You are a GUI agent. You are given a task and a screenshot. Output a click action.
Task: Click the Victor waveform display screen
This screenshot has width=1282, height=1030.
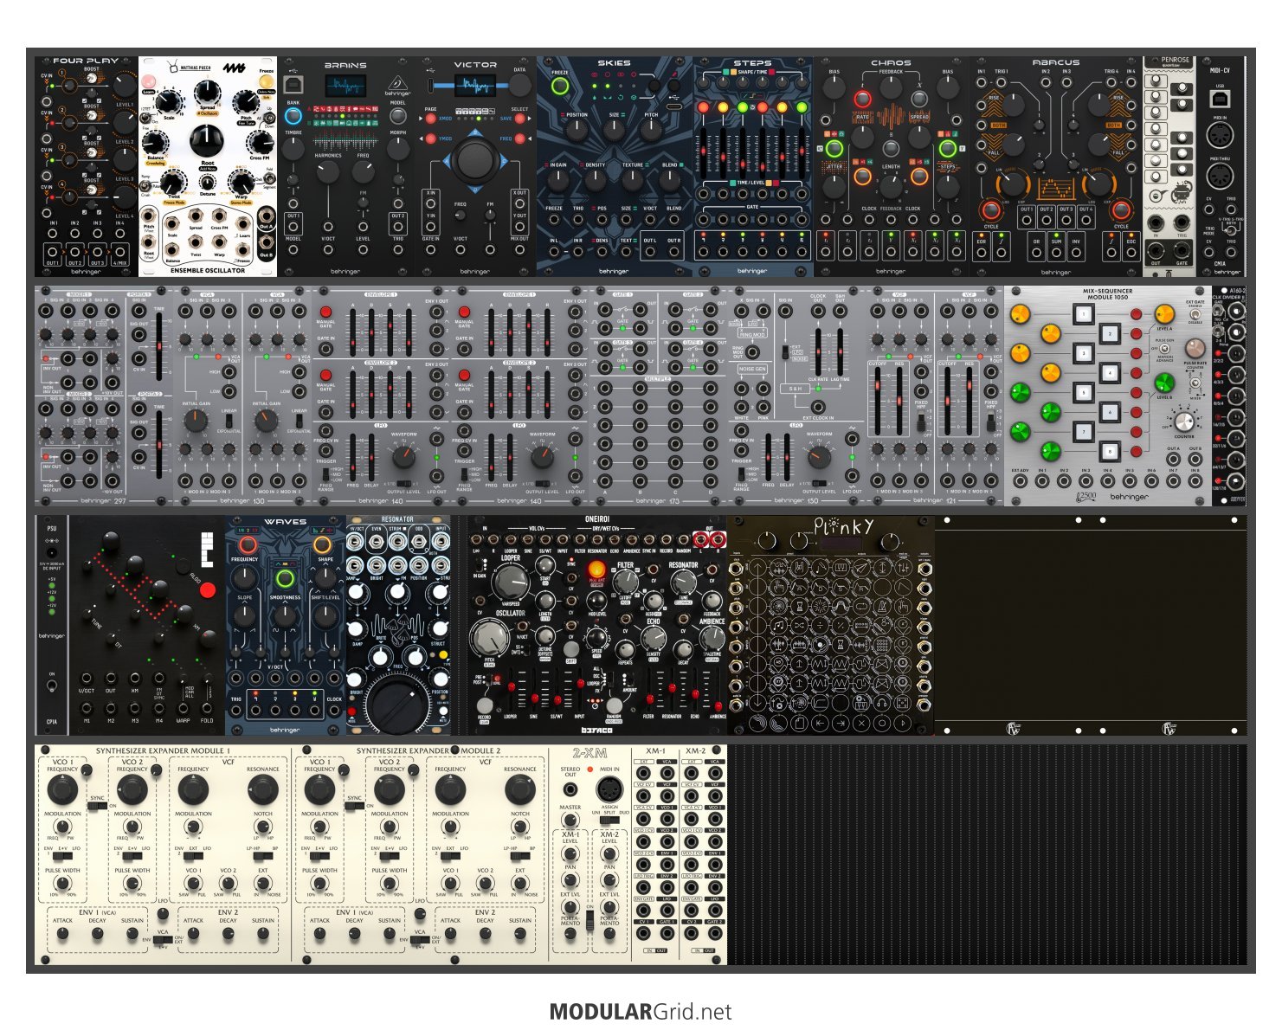click(x=475, y=86)
